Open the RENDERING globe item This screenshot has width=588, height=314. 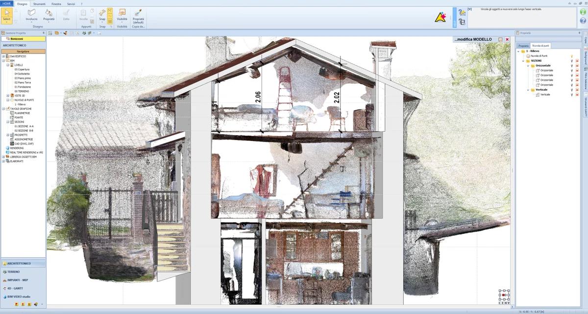click(7, 148)
